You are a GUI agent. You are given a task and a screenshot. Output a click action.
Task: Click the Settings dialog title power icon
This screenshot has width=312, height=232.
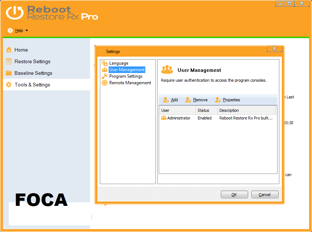[100, 51]
